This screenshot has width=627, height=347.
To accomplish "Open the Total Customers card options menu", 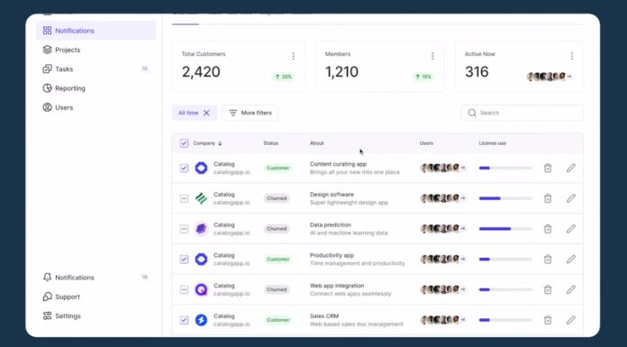I will 293,56.
